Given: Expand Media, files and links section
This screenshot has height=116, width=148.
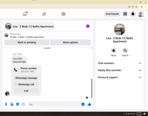Looking at the screenshot, I should (120, 70).
